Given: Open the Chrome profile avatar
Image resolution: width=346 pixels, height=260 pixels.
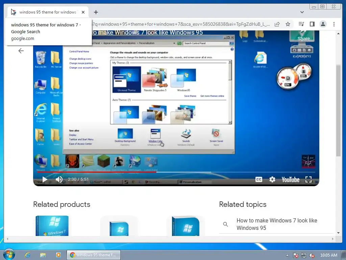Looking at the screenshot, I should tap(323, 24).
